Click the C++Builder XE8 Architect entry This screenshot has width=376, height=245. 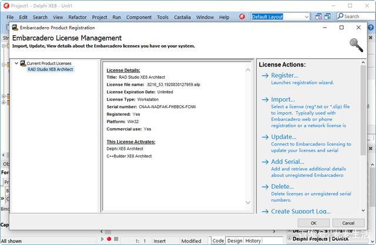(x=129, y=156)
